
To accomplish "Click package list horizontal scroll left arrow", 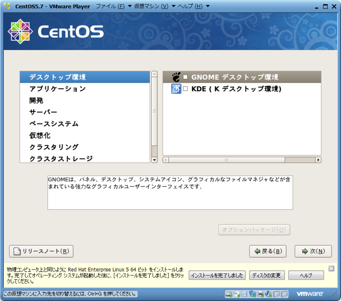I will tap(166, 160).
